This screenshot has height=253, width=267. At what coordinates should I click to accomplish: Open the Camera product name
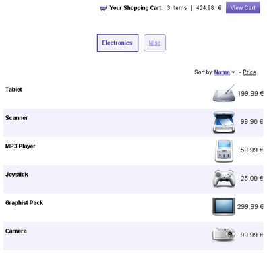[x=16, y=231]
